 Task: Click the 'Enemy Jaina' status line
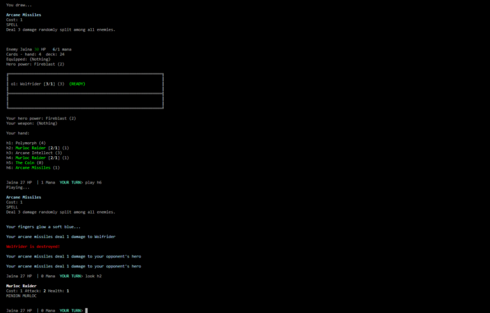(x=42, y=49)
